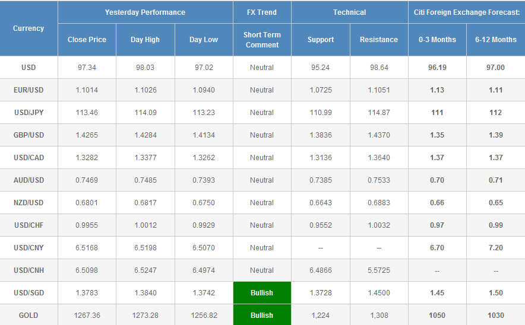Select the EUR/USD row label
525x325 pixels.
pyautogui.click(x=29, y=90)
